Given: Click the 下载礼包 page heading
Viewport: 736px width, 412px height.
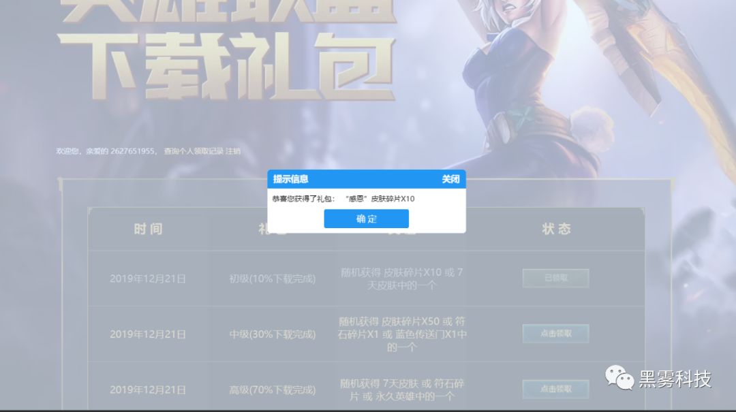Looking at the screenshot, I should (227, 65).
